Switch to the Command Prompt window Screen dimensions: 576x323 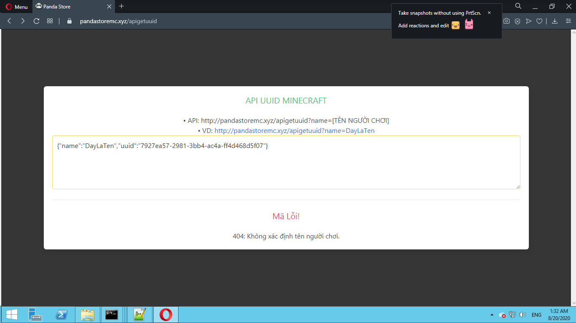(112, 315)
